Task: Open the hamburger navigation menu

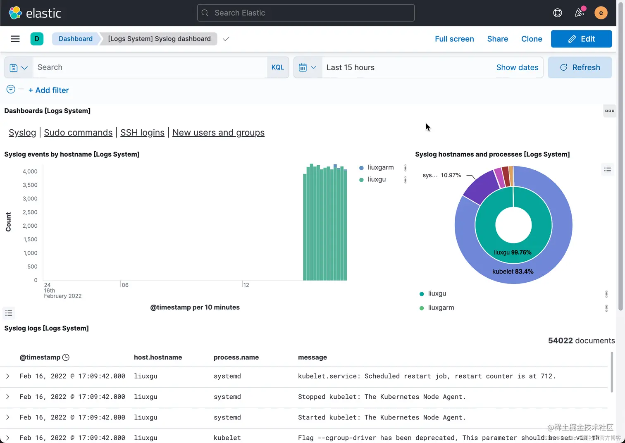Action: (x=15, y=39)
